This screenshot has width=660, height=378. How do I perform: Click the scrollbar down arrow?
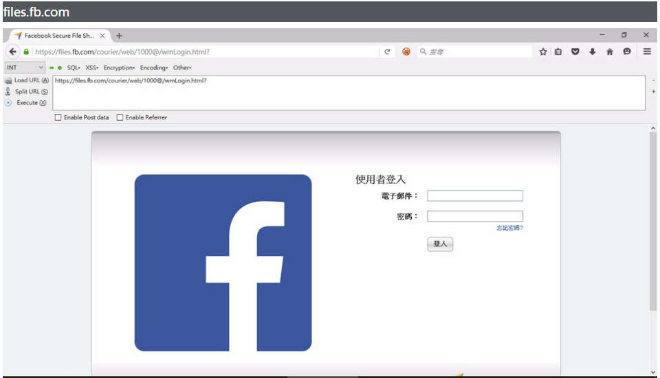coord(653,372)
